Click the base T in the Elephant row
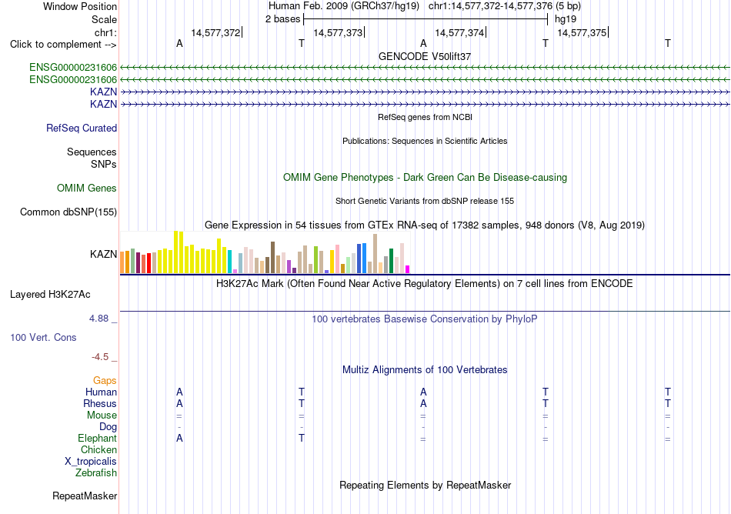 [302, 439]
